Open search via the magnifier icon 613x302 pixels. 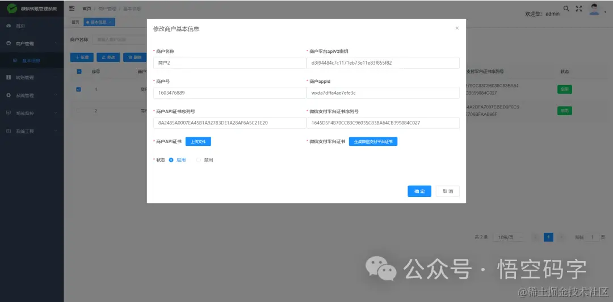(x=566, y=8)
